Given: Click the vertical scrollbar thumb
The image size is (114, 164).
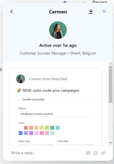Looking at the screenshot, I should pyautogui.click(x=110, y=84).
